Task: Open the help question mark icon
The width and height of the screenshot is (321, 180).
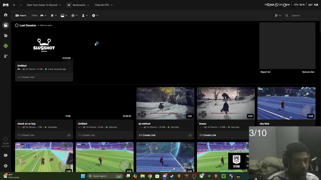Action: click(6, 155)
